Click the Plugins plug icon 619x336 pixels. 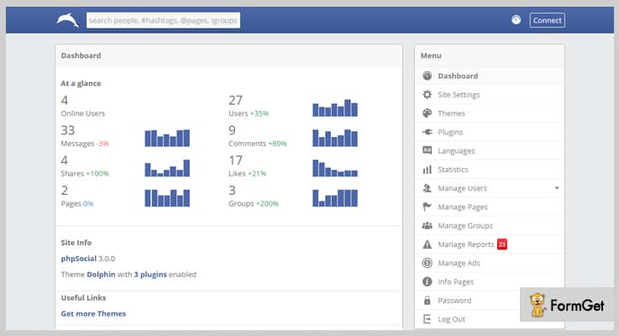click(x=428, y=132)
